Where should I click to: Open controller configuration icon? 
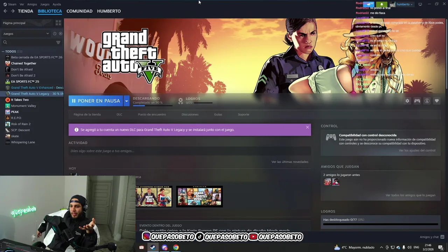pyautogui.click(x=417, y=101)
